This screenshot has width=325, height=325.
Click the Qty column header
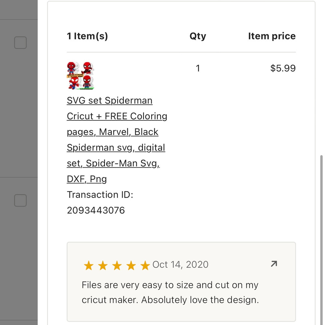[198, 36]
